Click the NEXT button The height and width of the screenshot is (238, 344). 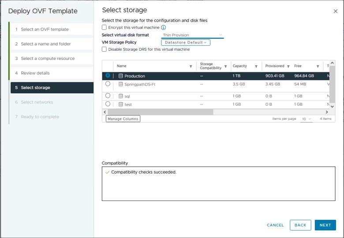pyautogui.click(x=325, y=225)
